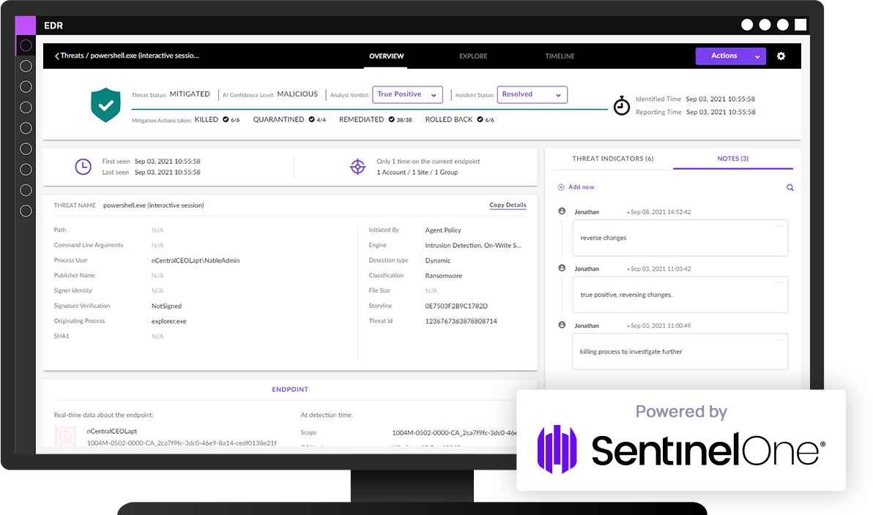Open the Incident Status Resolved dropdown
Image resolution: width=873 pixels, height=515 pixels.
532,94
